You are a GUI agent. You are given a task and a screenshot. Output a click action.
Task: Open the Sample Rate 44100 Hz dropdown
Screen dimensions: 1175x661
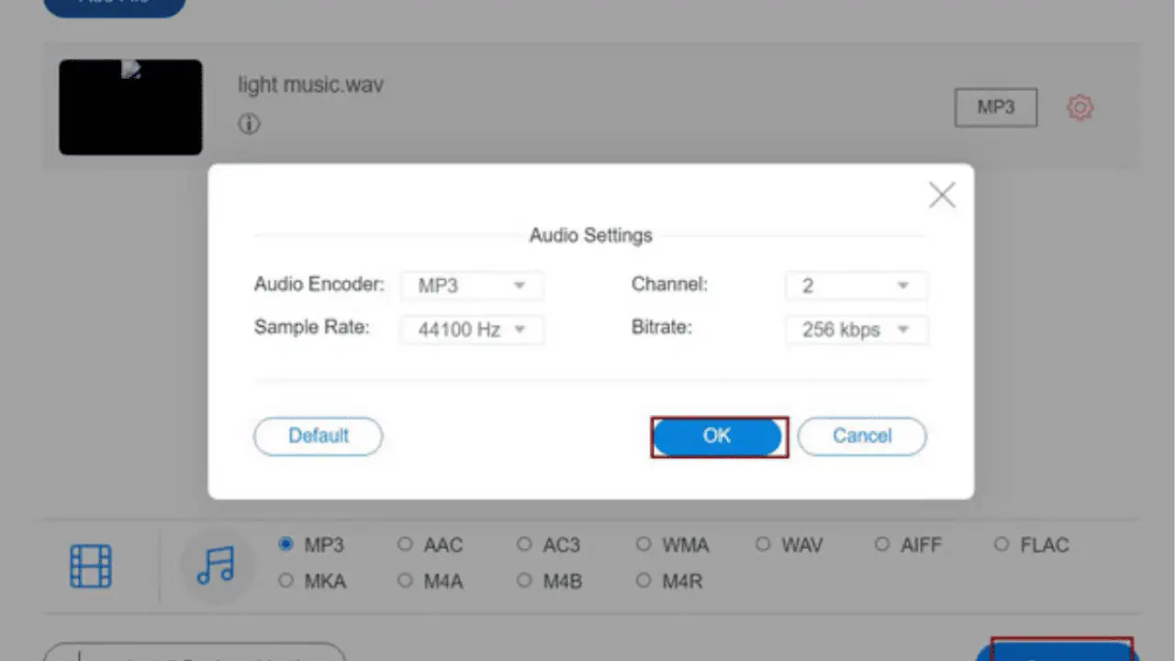[x=473, y=330]
